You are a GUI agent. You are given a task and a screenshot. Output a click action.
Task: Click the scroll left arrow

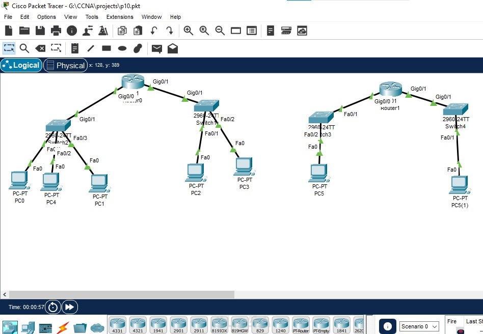tap(4, 295)
